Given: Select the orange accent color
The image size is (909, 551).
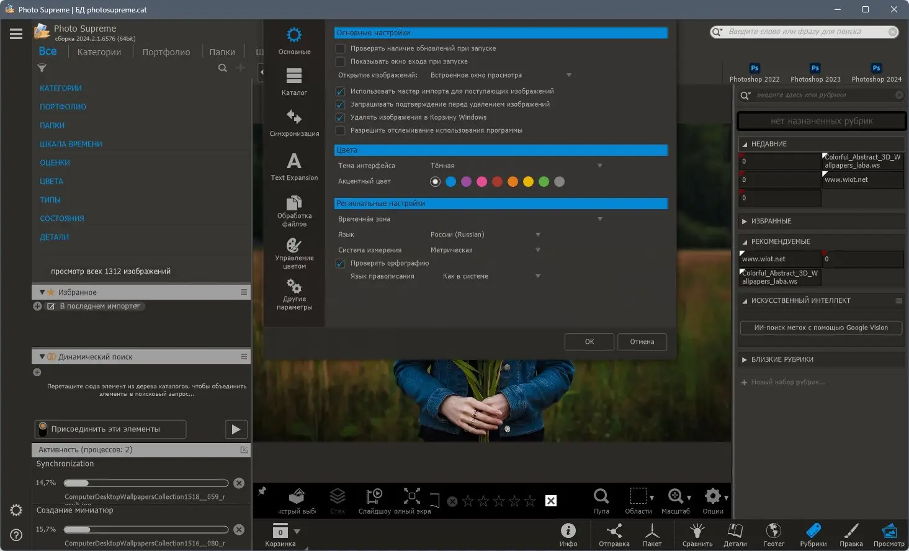Looking at the screenshot, I should tap(513, 182).
